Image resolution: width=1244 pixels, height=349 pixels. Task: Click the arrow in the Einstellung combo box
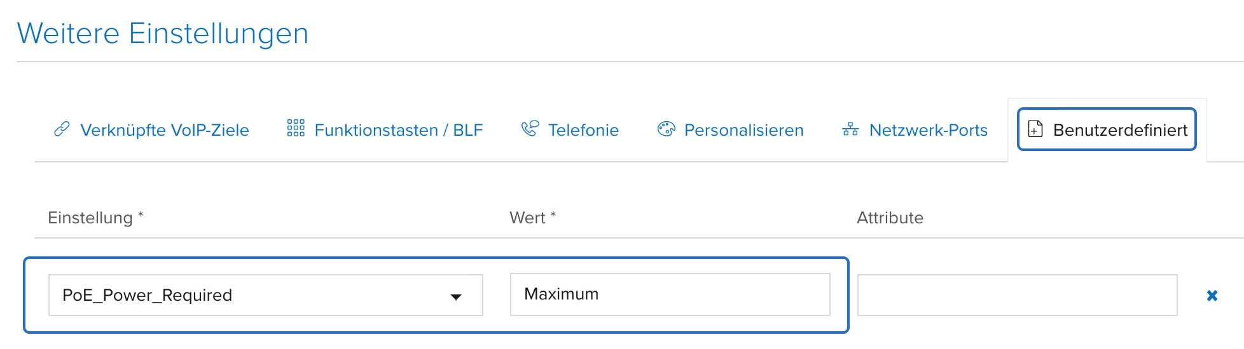(456, 296)
